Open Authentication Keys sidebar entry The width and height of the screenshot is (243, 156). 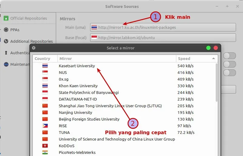click(15, 53)
